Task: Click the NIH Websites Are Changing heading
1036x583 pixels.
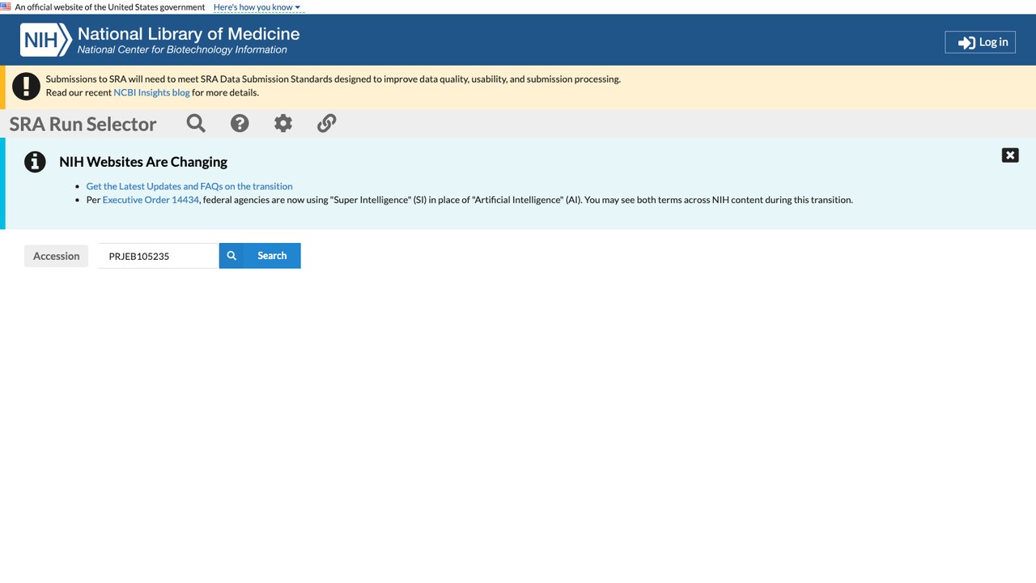Action: pyautogui.click(x=143, y=162)
